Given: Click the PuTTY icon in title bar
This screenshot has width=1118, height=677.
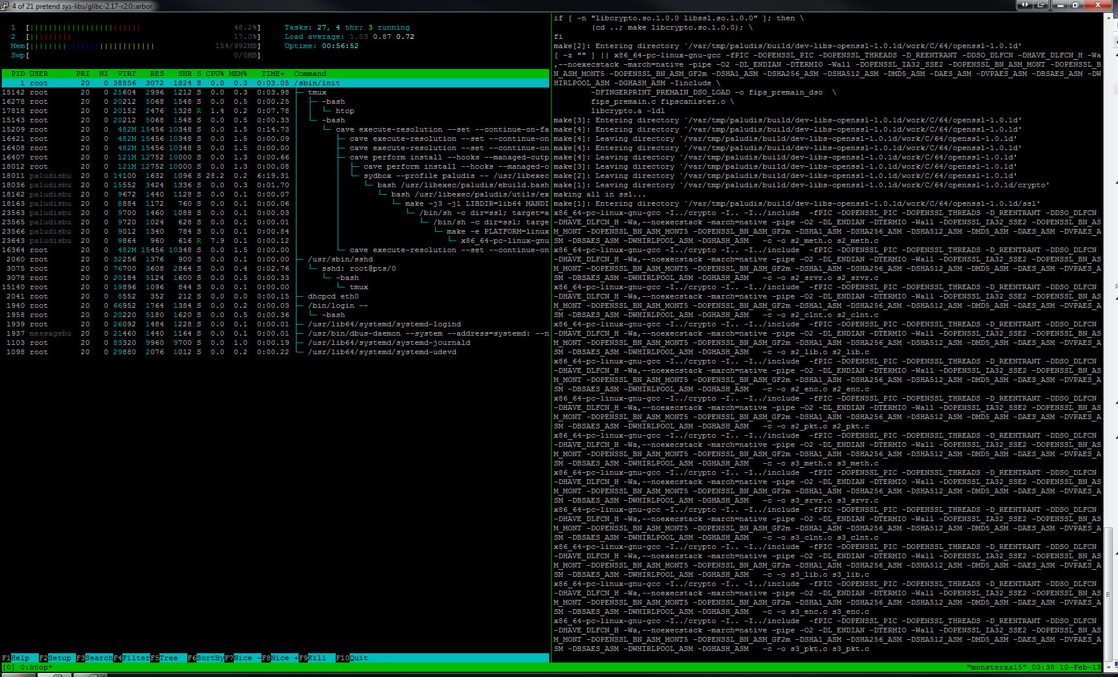Looking at the screenshot, I should (5, 6).
